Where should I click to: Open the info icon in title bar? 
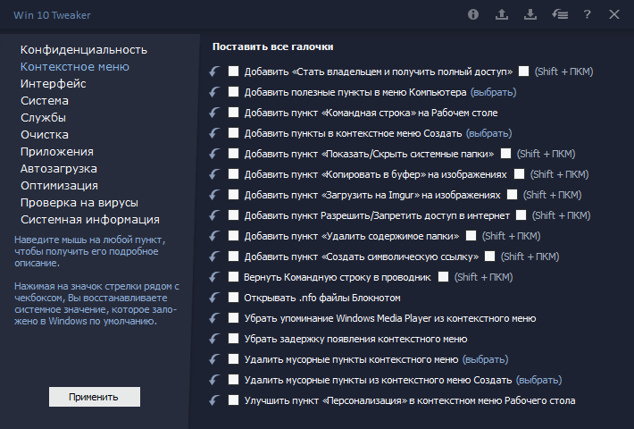473,15
